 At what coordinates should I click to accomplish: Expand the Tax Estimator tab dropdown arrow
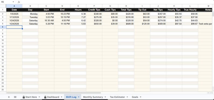pos(127,97)
